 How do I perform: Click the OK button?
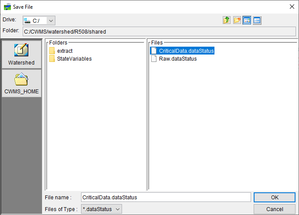tap(275, 197)
